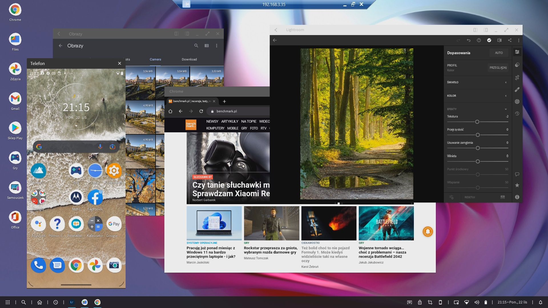548x308 pixels.
Task: Open the Lightroom help question mark
Action: pos(479,40)
